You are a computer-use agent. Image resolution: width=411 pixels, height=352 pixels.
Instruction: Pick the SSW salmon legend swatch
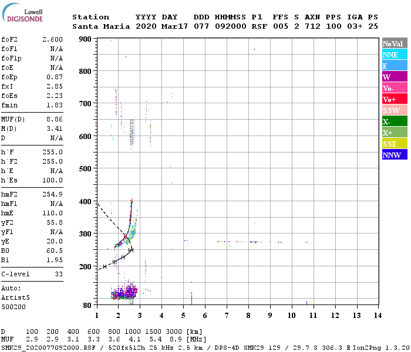coord(395,110)
